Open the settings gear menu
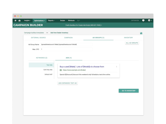Image resolution: width=166 pixels, height=124 pixels. coord(150,20)
